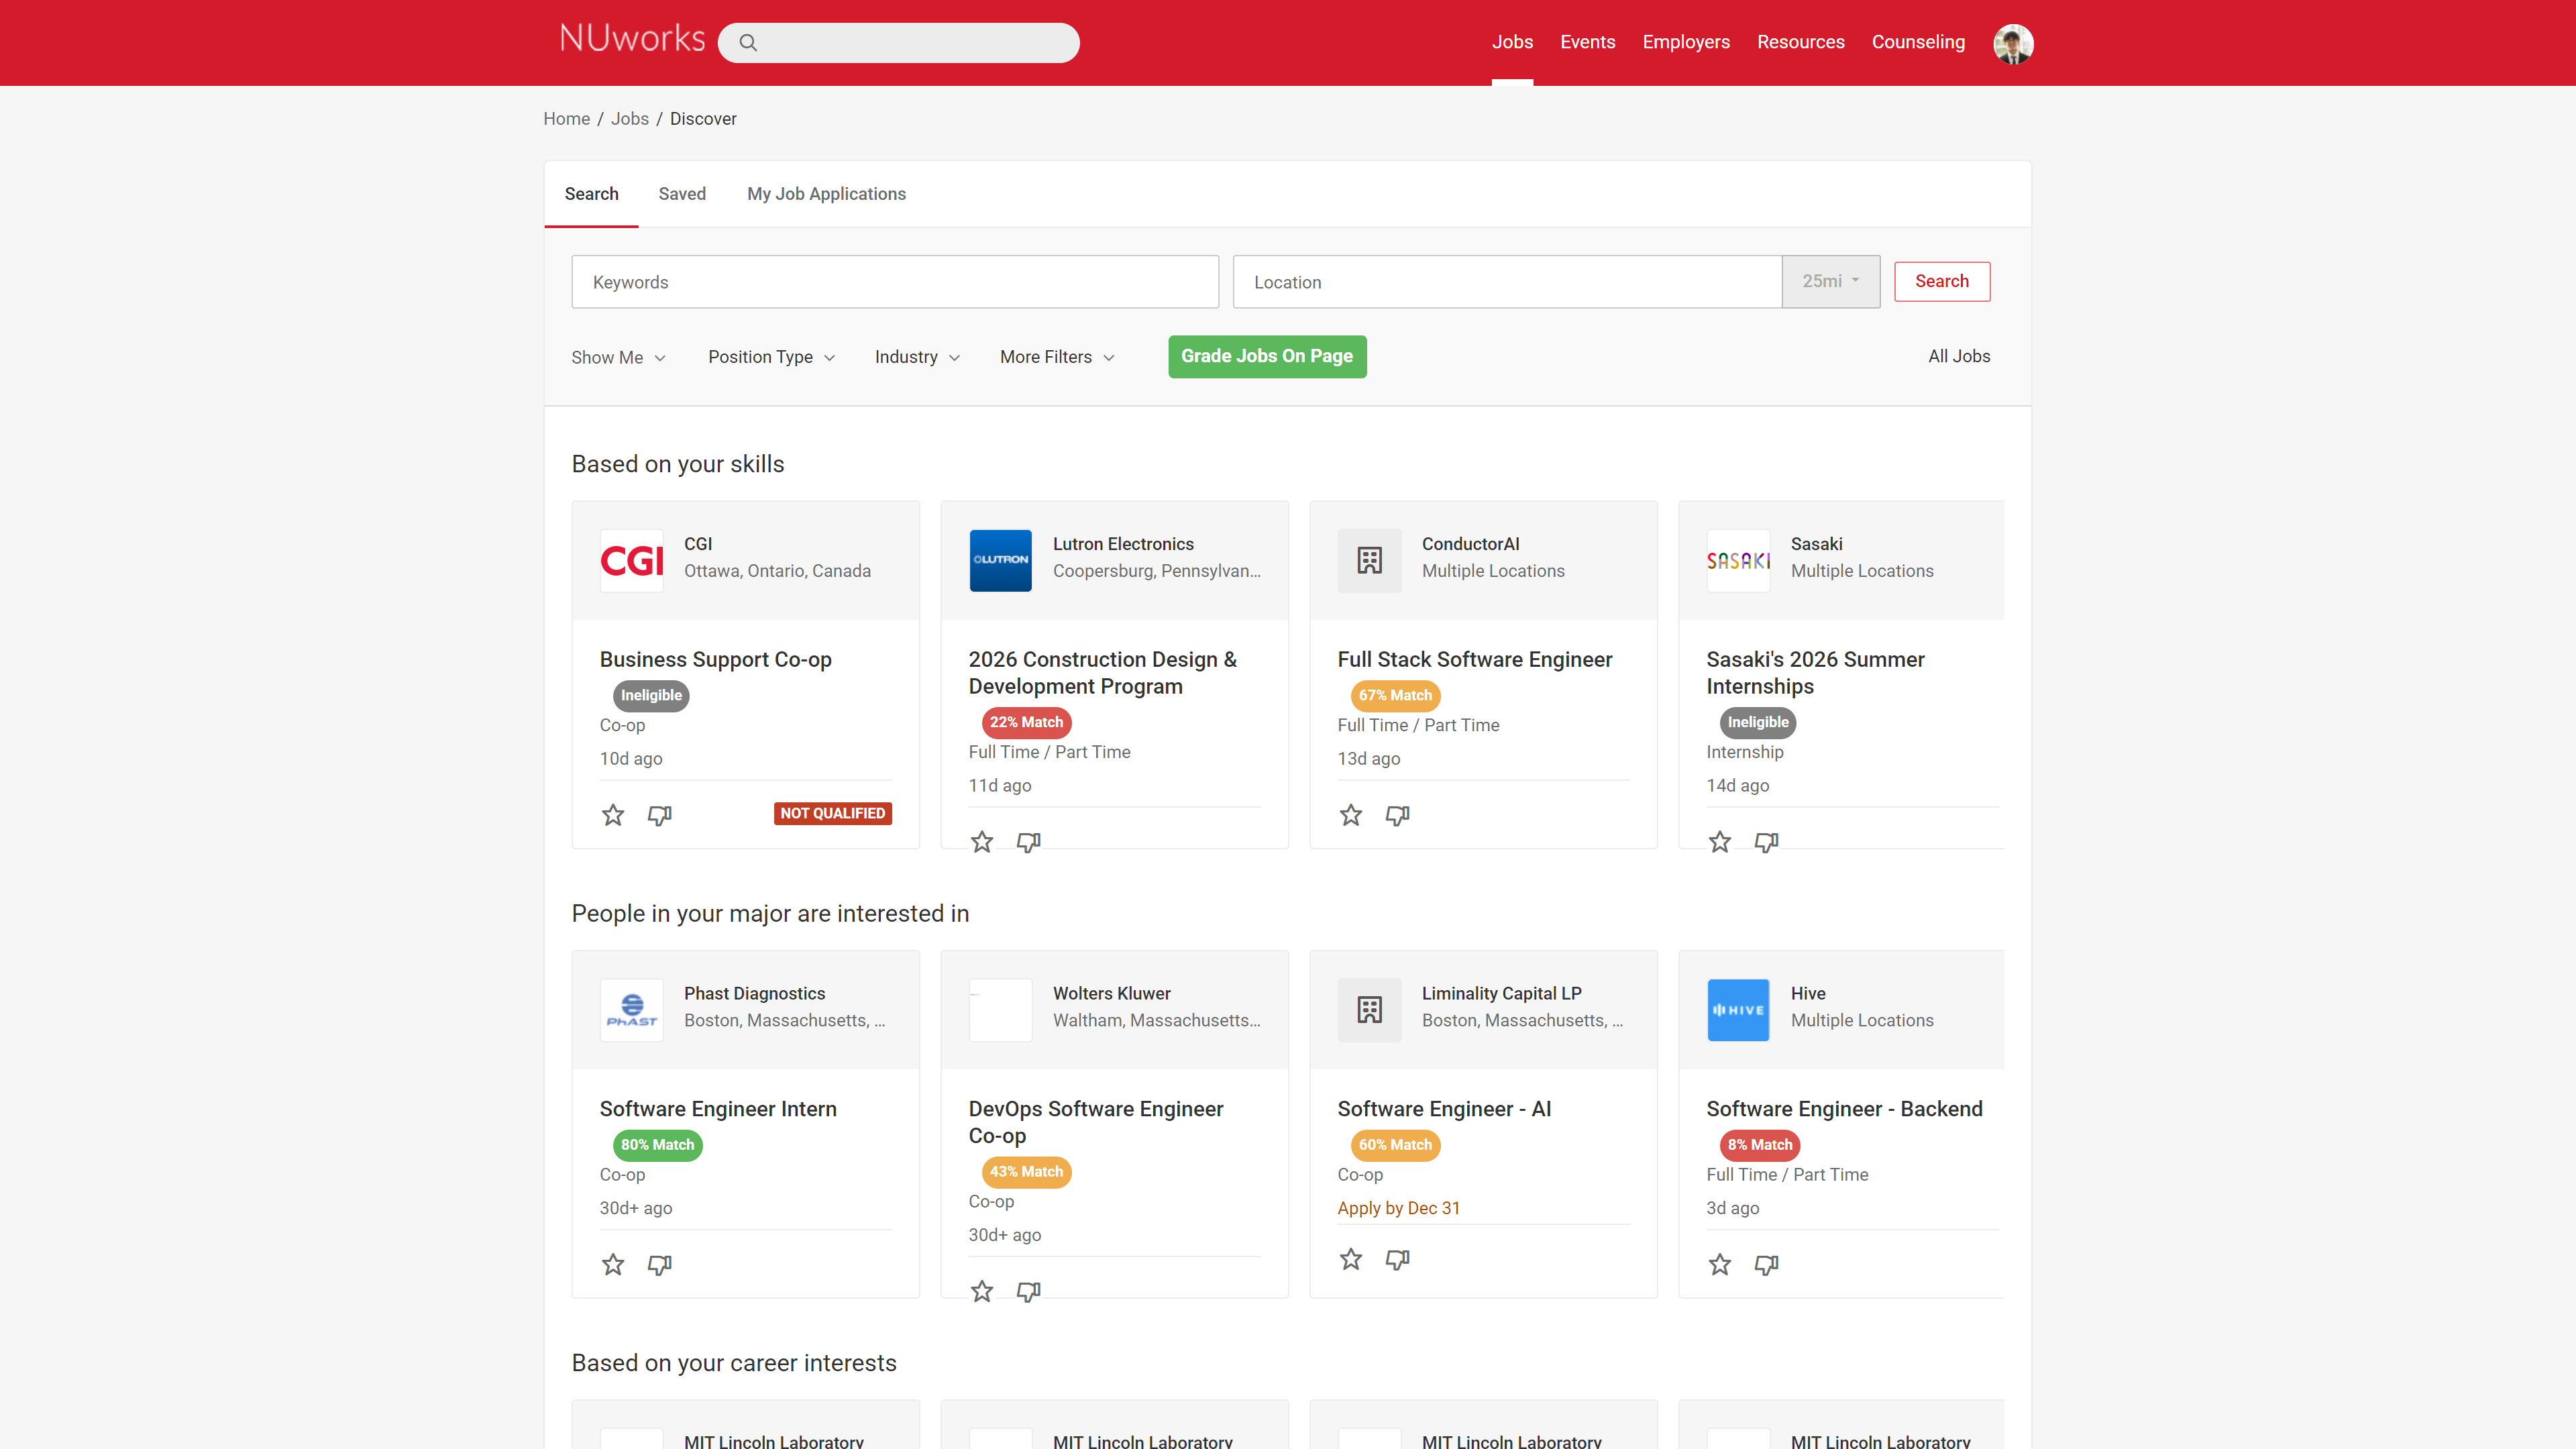
Task: Open the profile avatar menu
Action: (x=2013, y=43)
